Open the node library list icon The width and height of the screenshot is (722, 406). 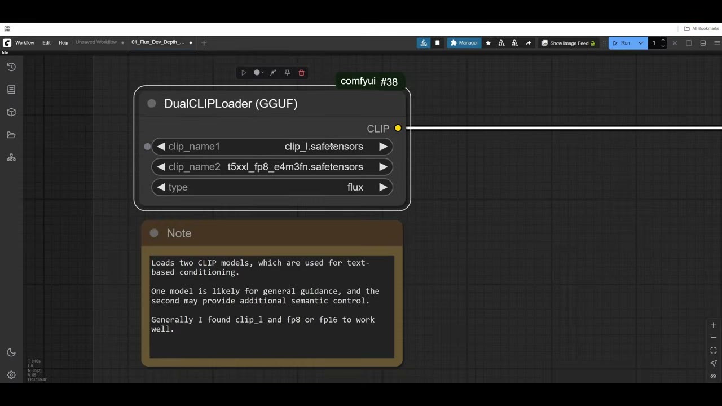[x=11, y=89]
